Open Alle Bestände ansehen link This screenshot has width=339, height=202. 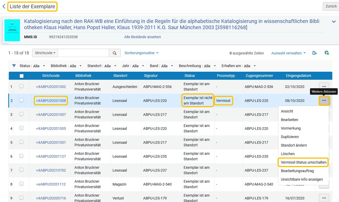(x=143, y=37)
